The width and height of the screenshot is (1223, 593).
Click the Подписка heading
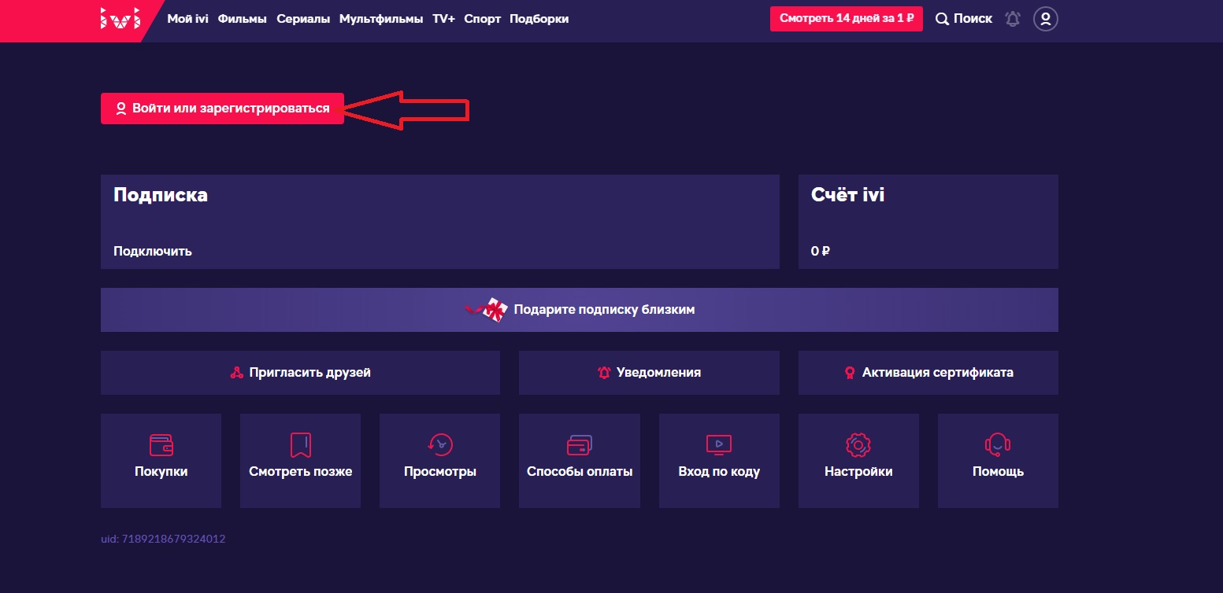tap(161, 195)
